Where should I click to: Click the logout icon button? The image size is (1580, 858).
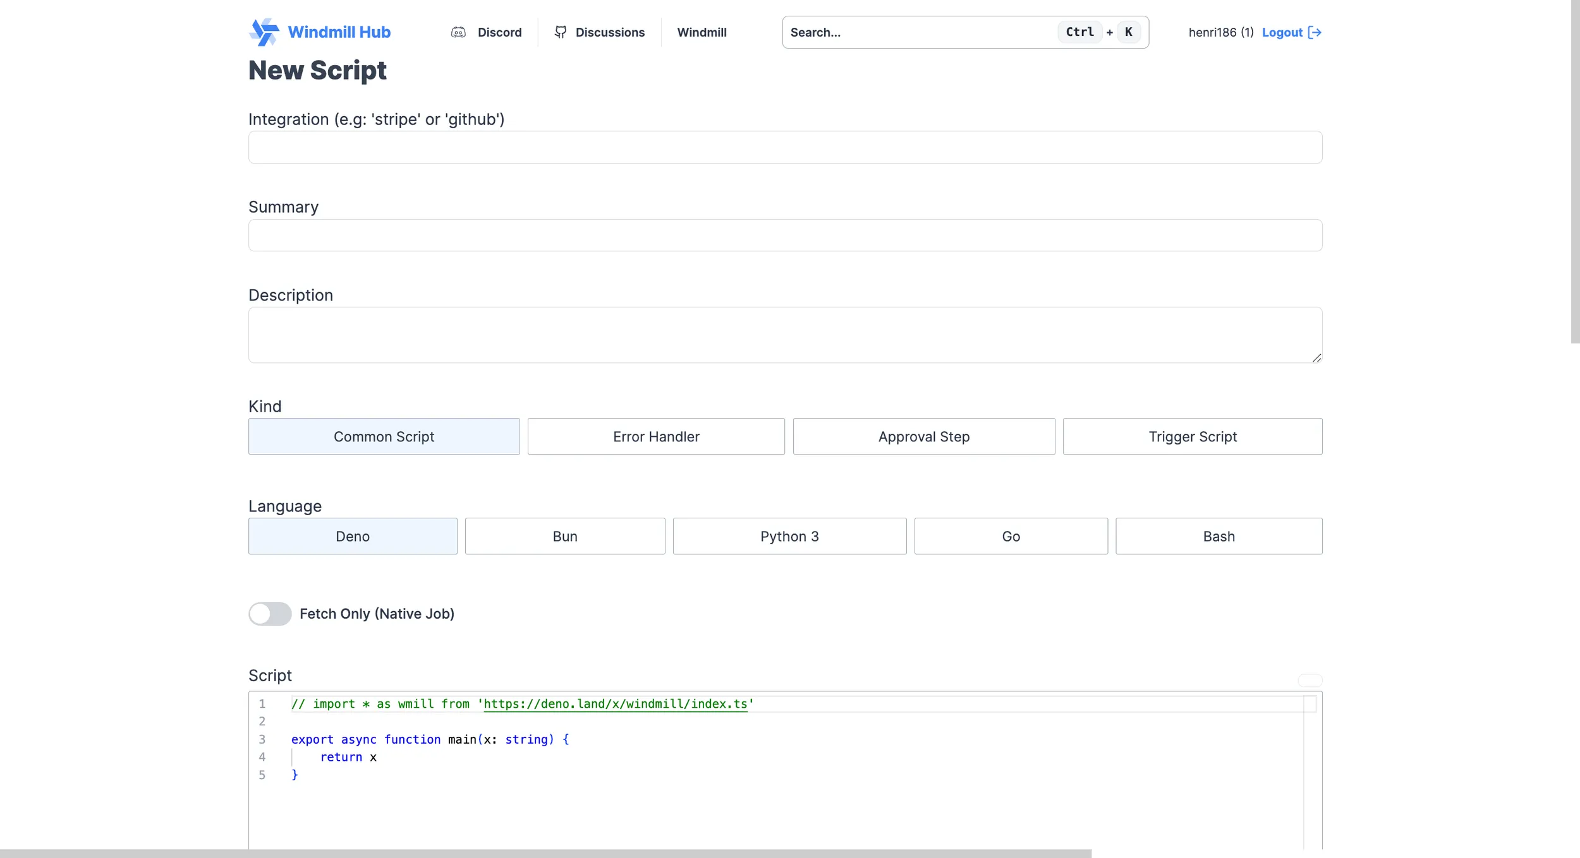pos(1316,32)
